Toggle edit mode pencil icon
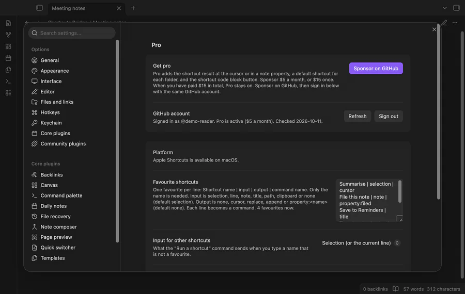Screen dimensions: 465x294 tap(444, 23)
